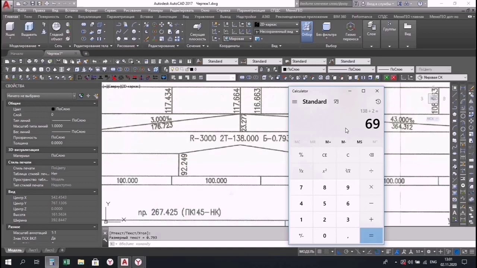This screenshot has height=268, width=477.
Task: Select the Pan hand tool in standard toolbar
Action: click(x=117, y=61)
